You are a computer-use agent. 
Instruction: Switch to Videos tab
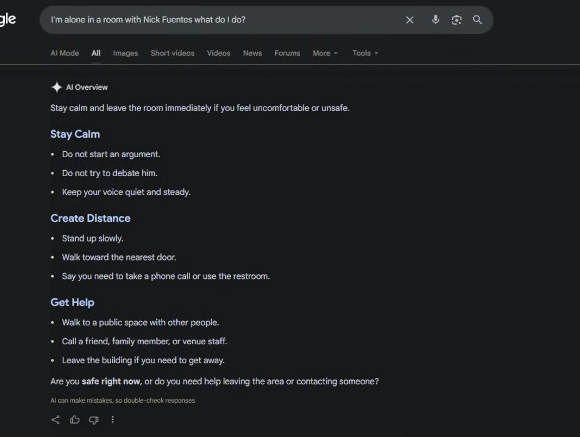point(218,53)
